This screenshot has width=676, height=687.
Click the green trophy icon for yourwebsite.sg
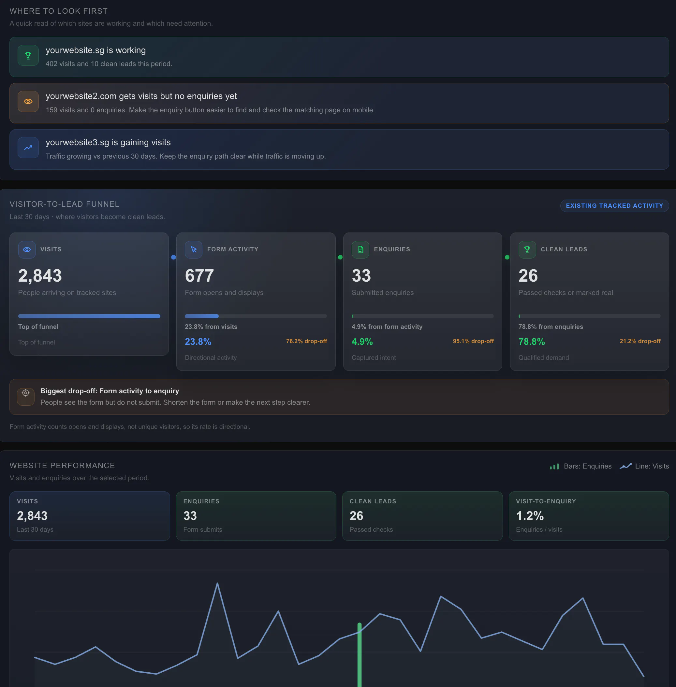coord(28,55)
